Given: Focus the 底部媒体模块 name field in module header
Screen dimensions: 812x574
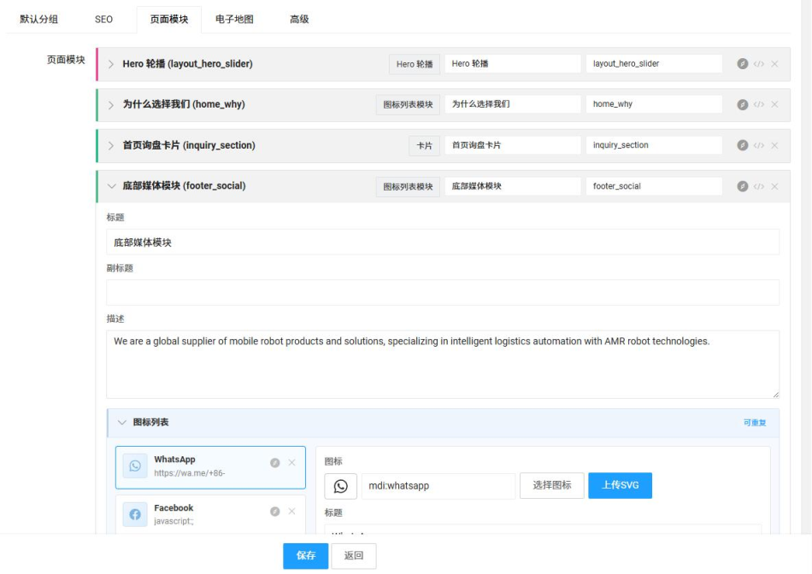Looking at the screenshot, I should 513,186.
